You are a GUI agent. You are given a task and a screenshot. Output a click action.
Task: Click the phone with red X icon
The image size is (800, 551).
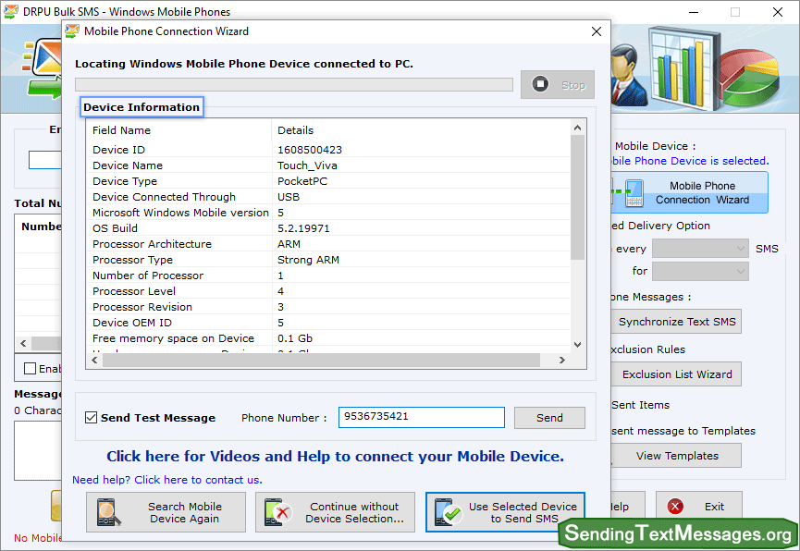277,512
